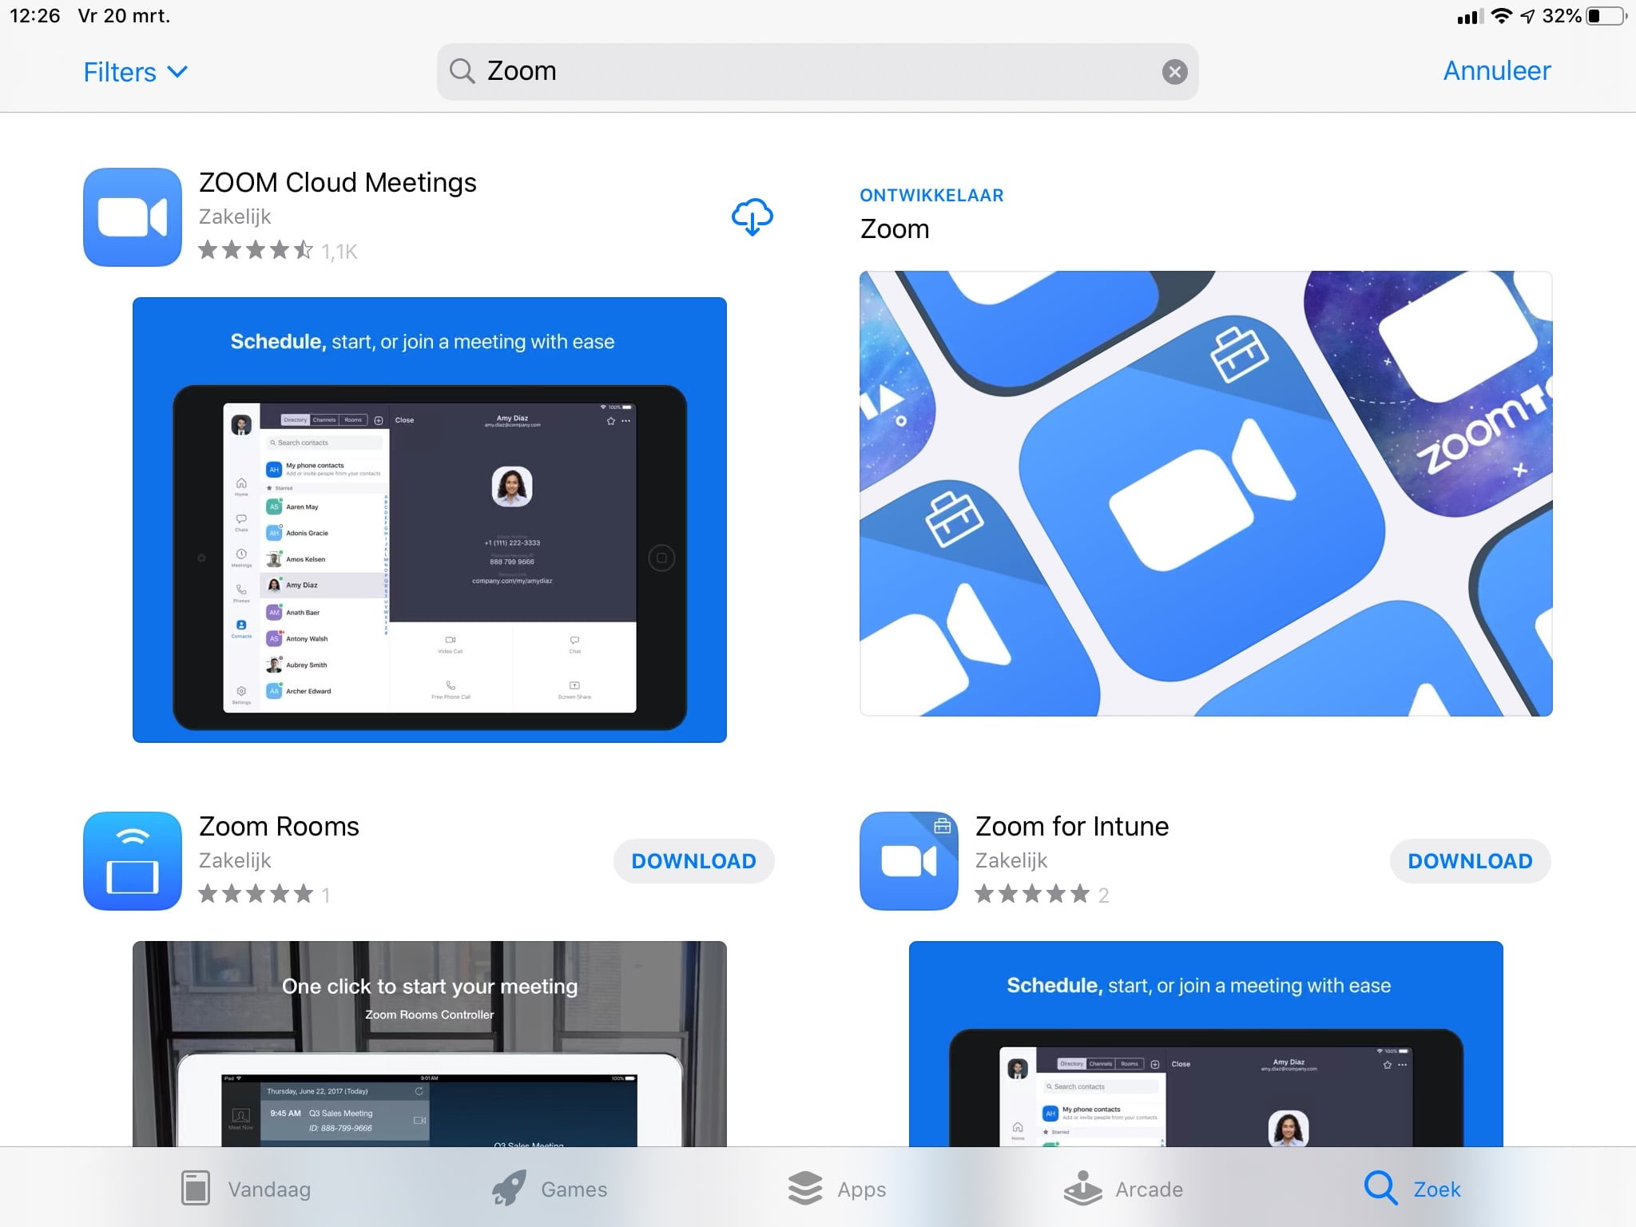
Task: Open the Zoom for Intune app icon
Action: coord(908,860)
